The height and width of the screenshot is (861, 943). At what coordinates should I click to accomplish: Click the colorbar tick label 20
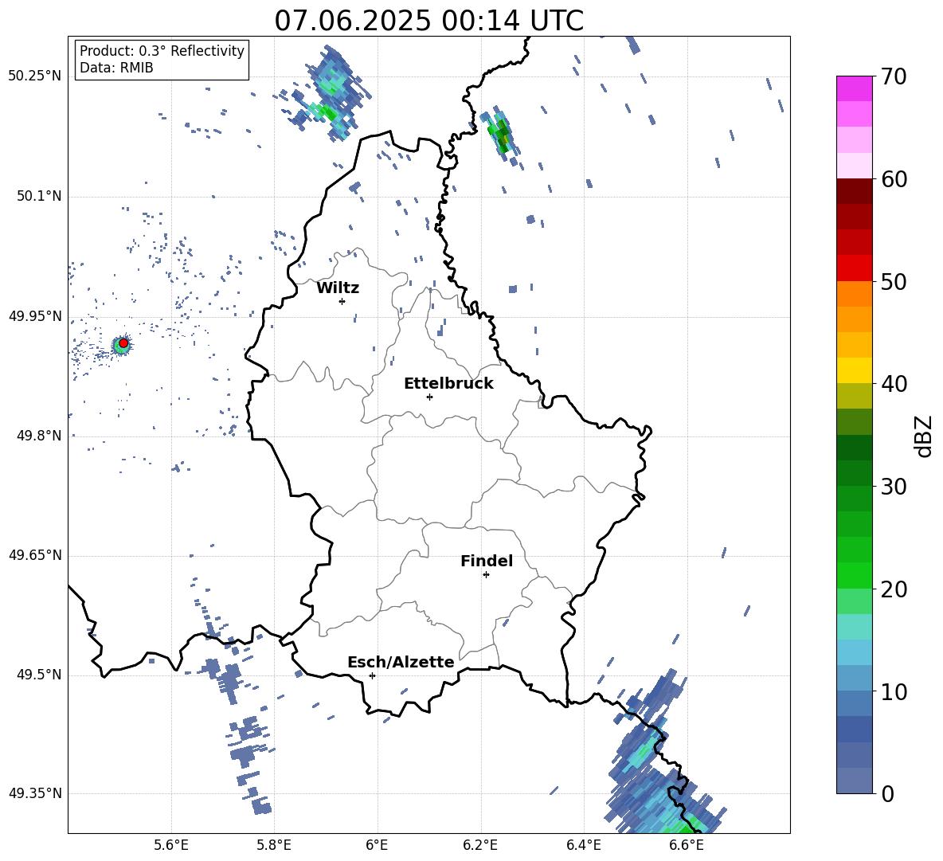pyautogui.click(x=894, y=589)
